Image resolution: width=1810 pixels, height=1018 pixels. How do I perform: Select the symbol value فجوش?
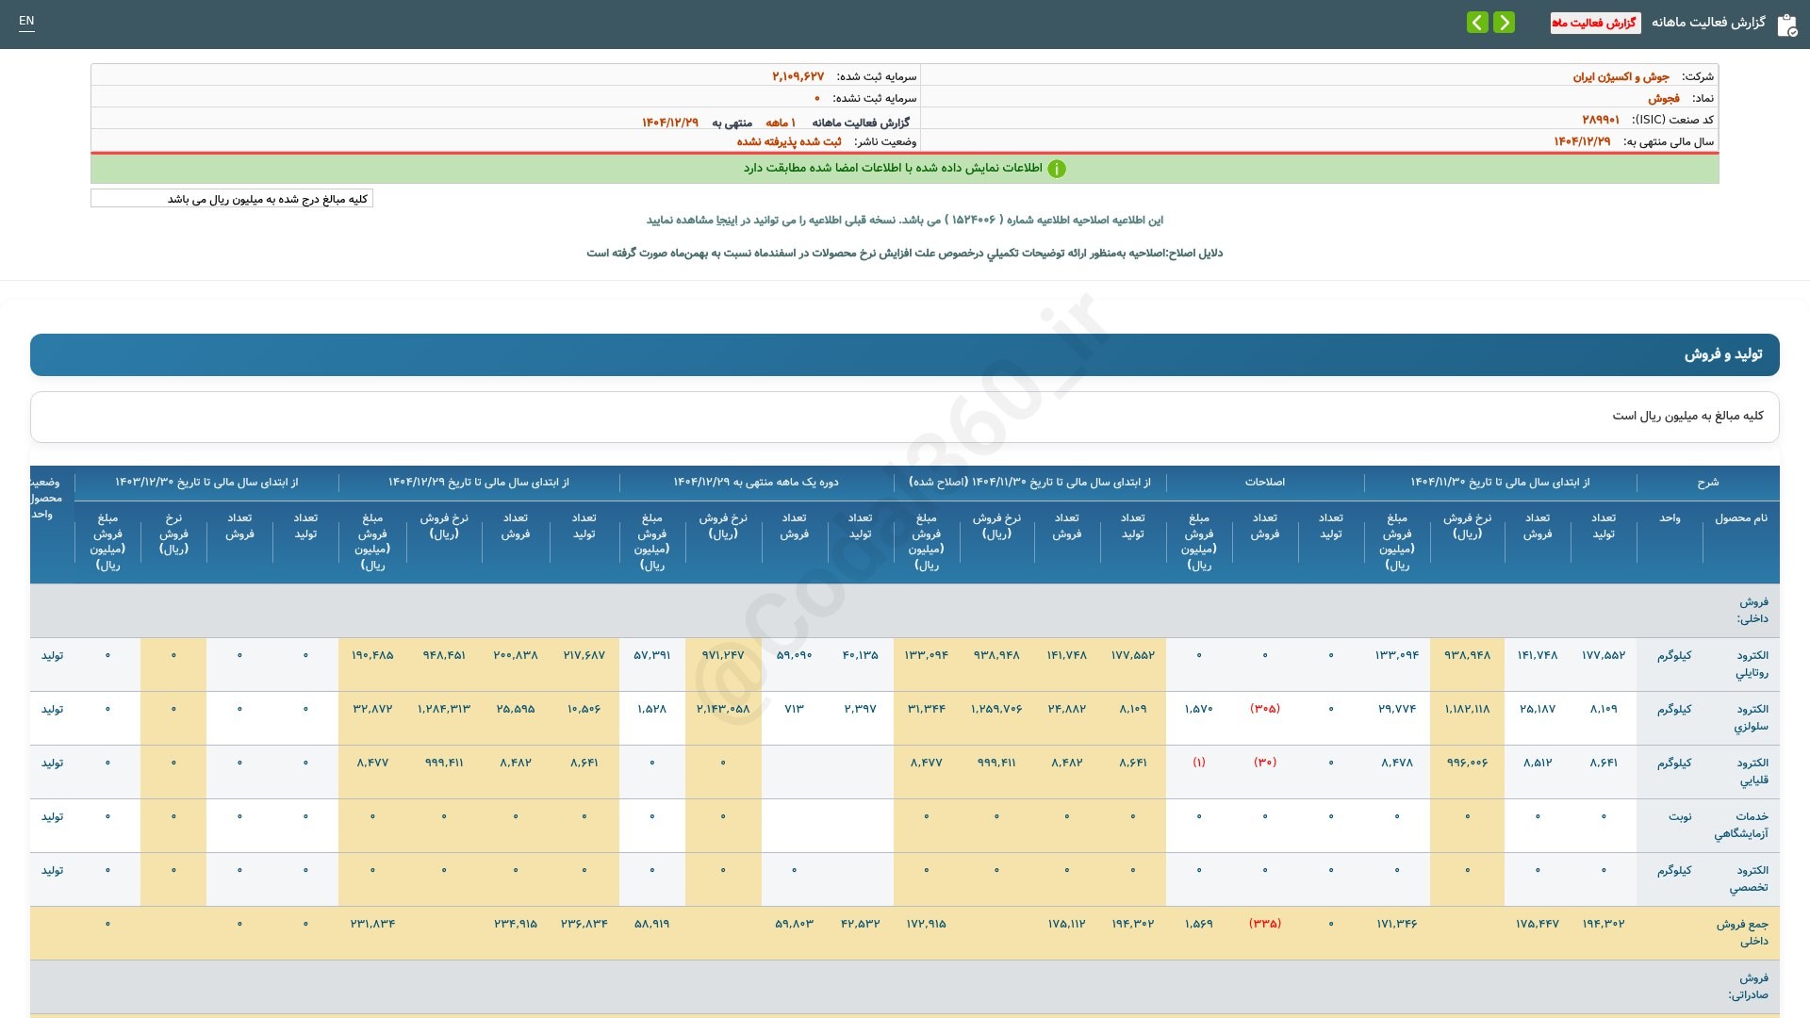pos(1663,98)
